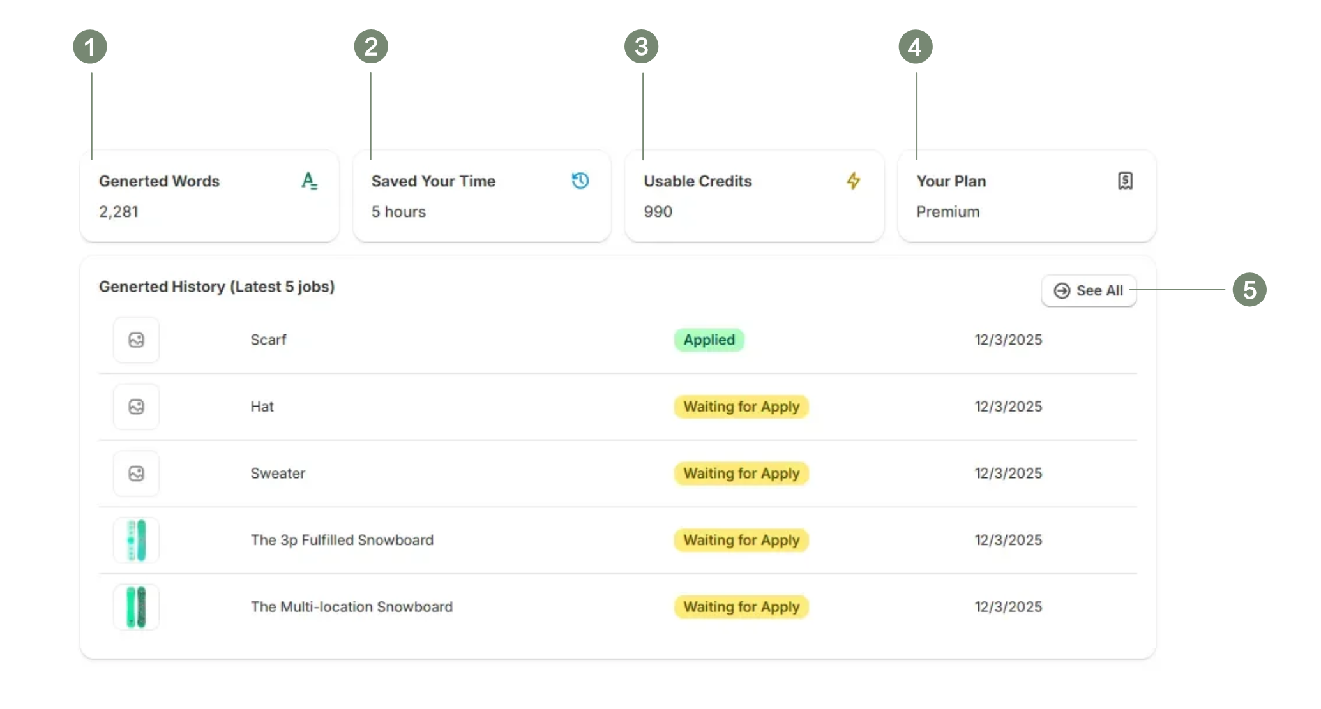Click the Sweater Waiting for Apply badge
1321x709 pixels.
tap(741, 474)
